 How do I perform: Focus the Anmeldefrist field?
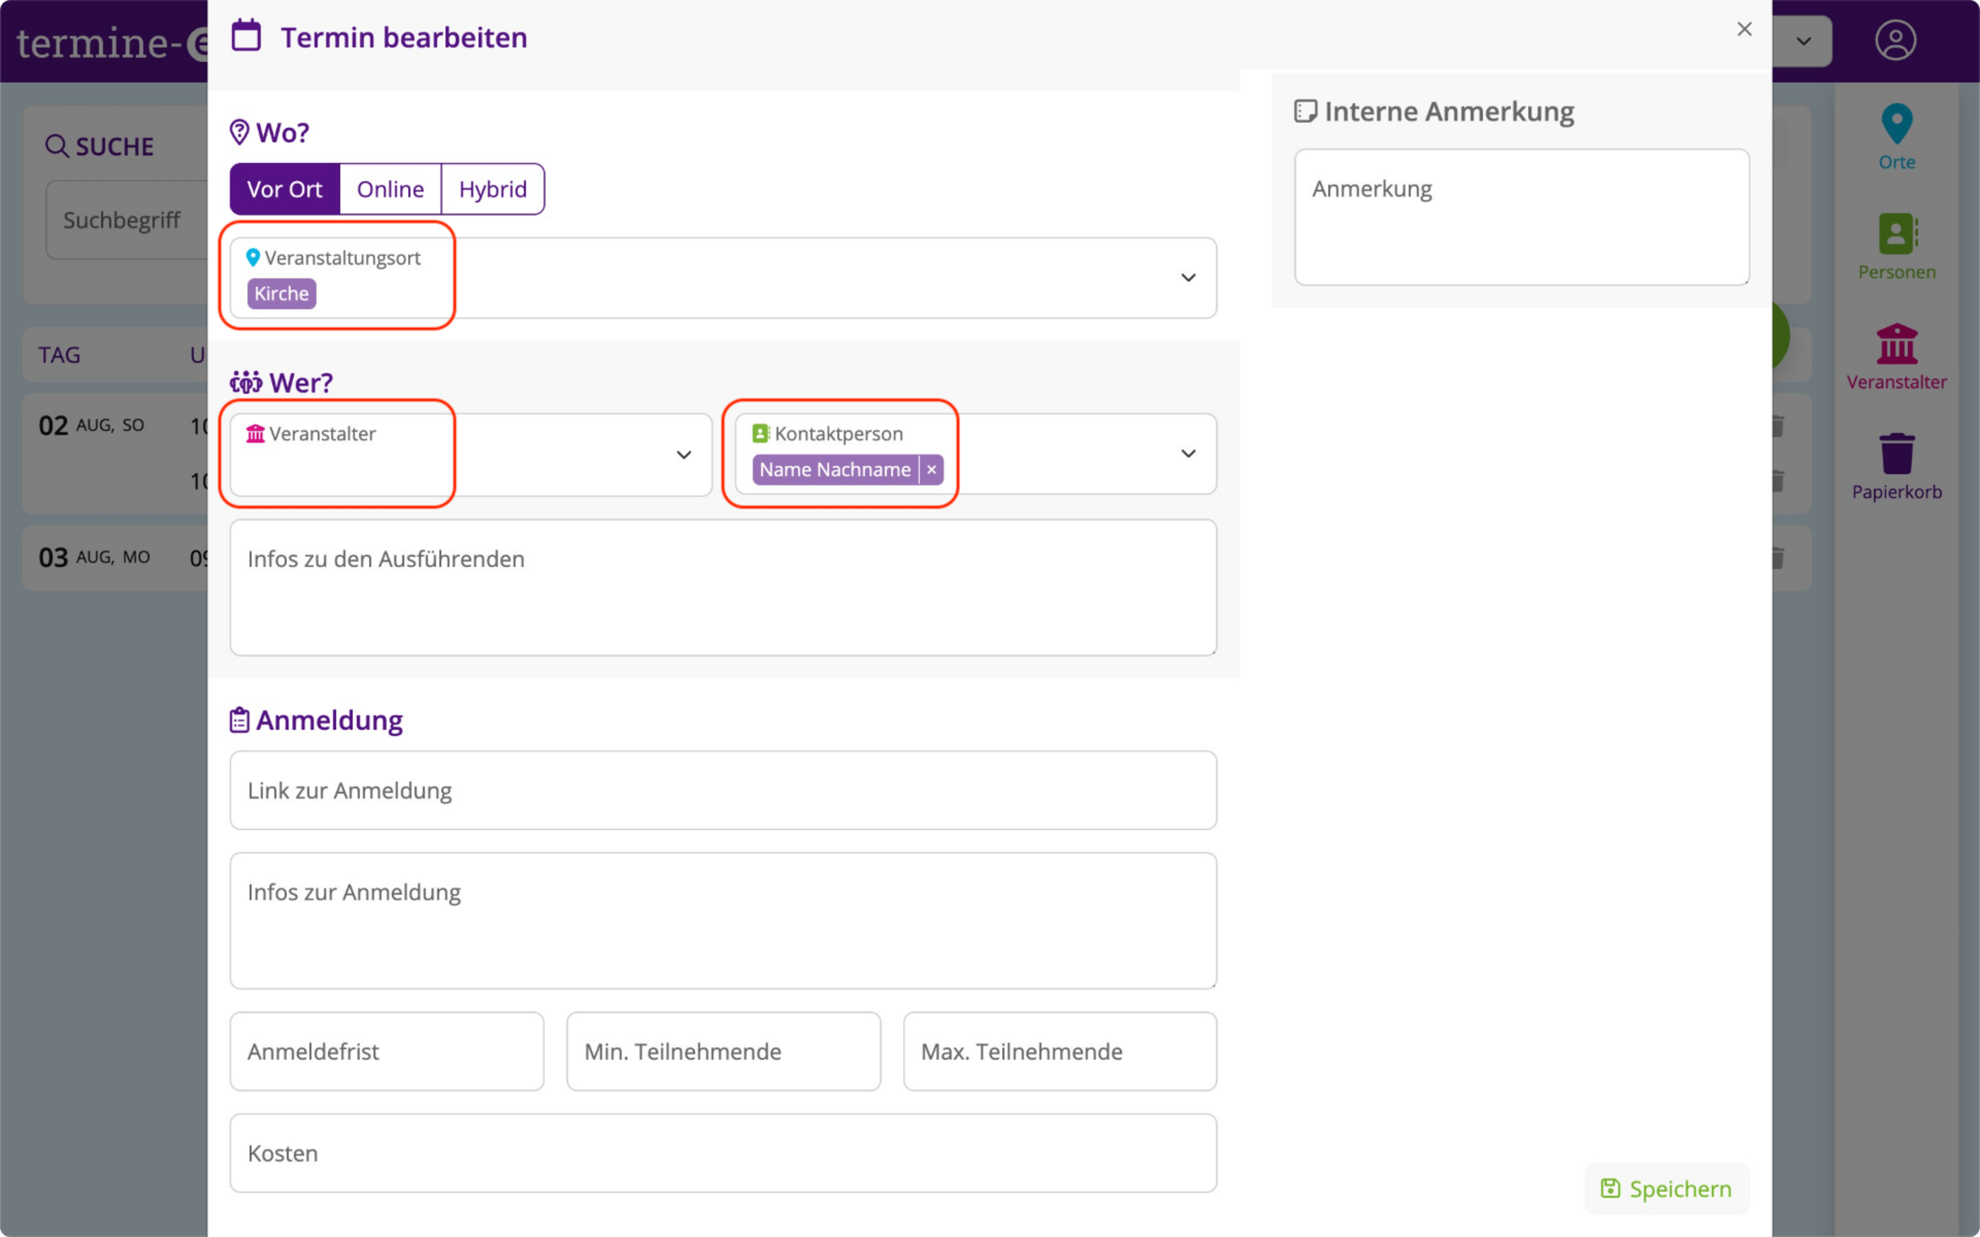point(387,1051)
